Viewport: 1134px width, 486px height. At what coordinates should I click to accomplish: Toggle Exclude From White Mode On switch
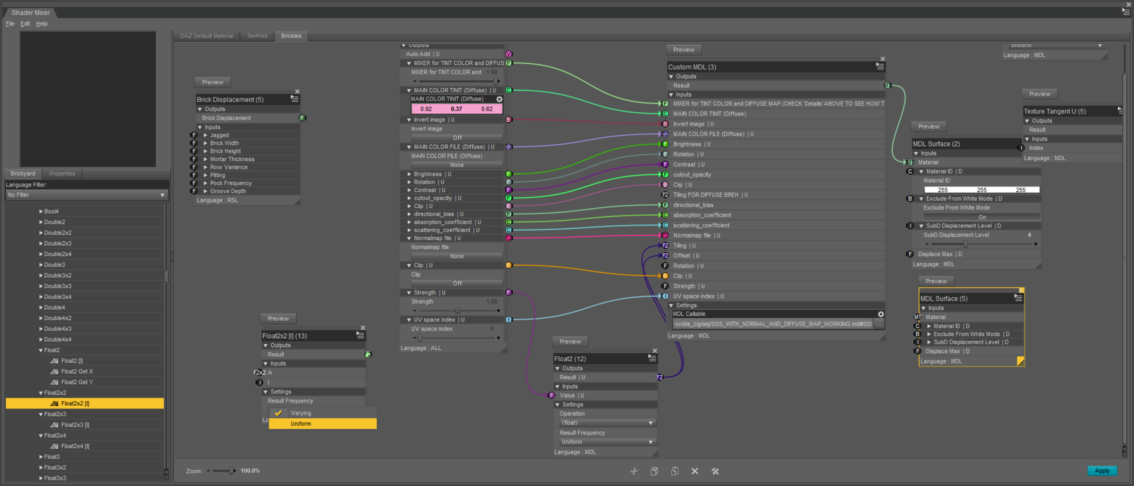coord(982,217)
